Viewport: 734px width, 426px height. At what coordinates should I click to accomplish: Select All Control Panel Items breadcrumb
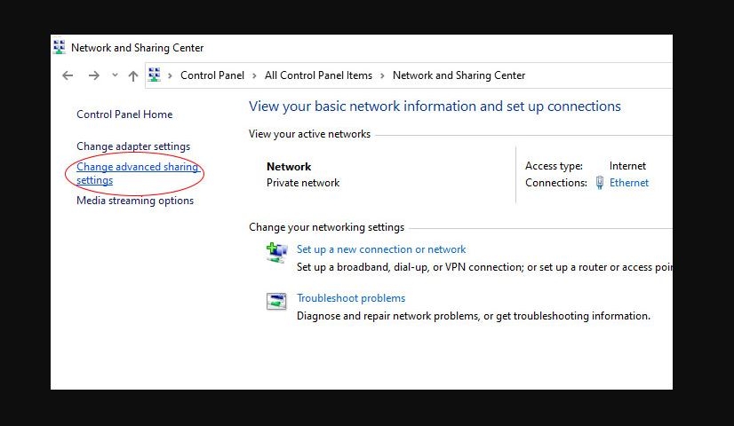[318, 75]
